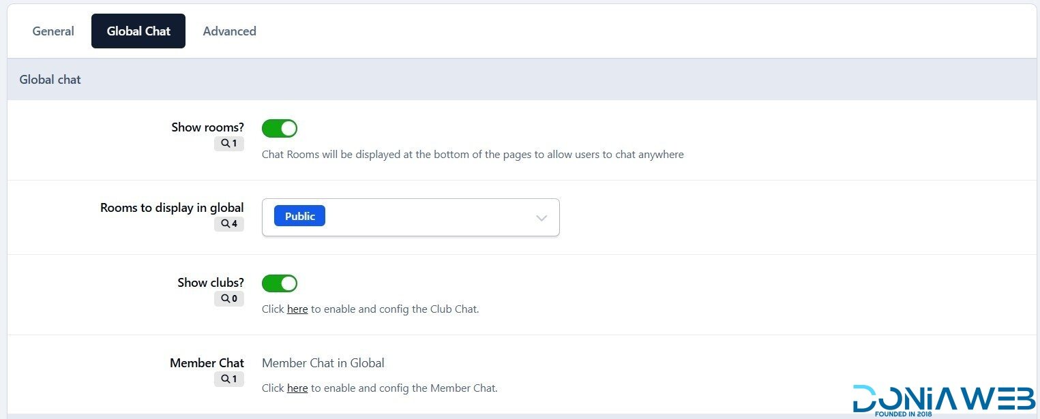The width and height of the screenshot is (1040, 419).
Task: Click the search badge showing 4 results
Action: (228, 223)
